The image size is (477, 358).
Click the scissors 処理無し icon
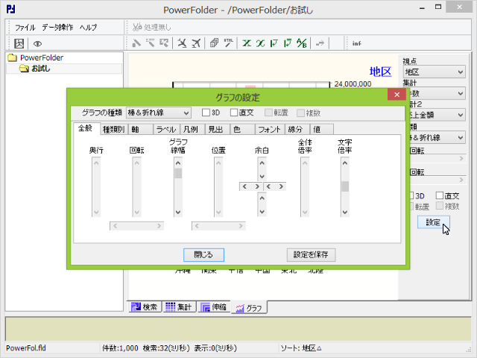point(137,27)
